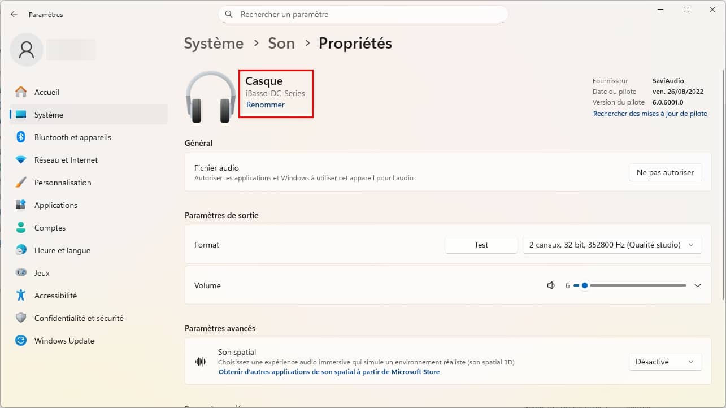Go to Système in the breadcrumb
Viewport: 726px width, 408px height.
click(x=214, y=44)
